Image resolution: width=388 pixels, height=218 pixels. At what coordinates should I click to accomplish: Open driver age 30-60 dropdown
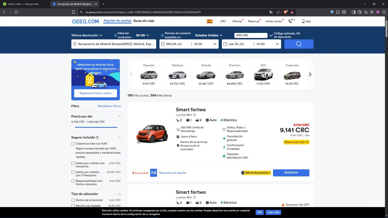[143, 35]
